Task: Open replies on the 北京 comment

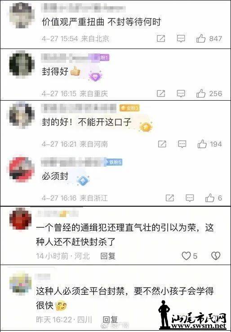Action: point(181,39)
